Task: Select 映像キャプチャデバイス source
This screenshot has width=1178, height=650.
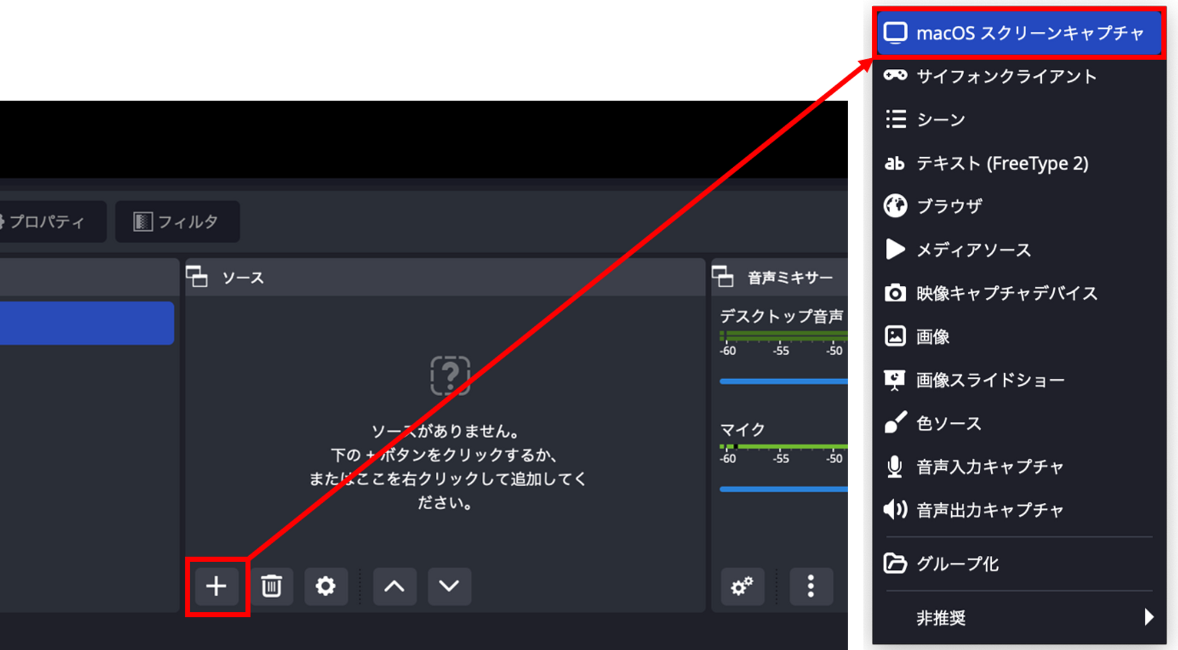Action: click(1019, 293)
